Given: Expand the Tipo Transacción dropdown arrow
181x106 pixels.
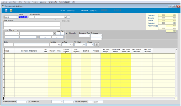Looking at the screenshot, I should (x=65, y=17).
